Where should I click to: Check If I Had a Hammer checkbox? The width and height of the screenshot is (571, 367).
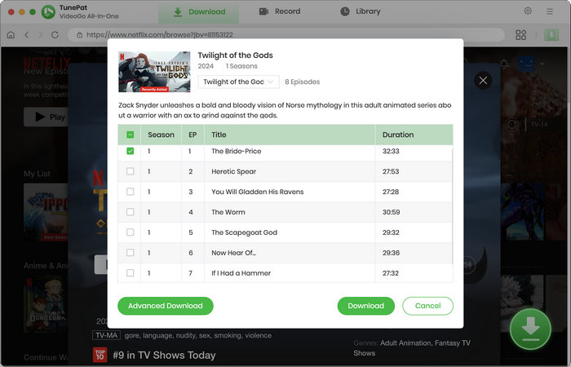click(130, 273)
